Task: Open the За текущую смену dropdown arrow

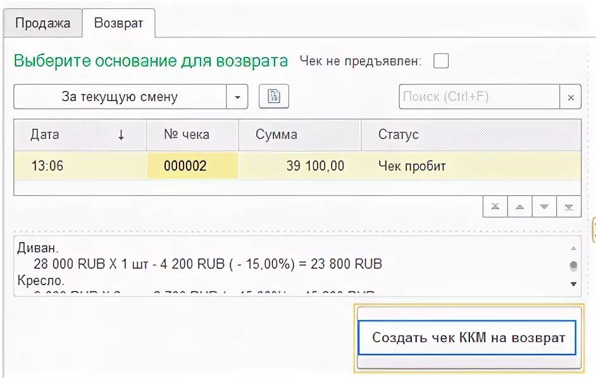Action: (x=237, y=97)
